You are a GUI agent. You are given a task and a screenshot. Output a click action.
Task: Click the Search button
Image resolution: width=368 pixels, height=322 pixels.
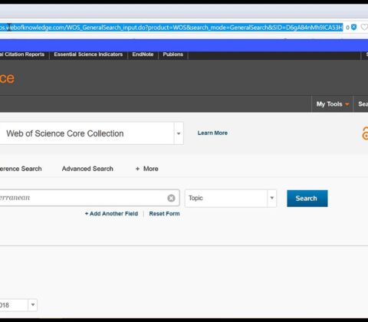307,199
